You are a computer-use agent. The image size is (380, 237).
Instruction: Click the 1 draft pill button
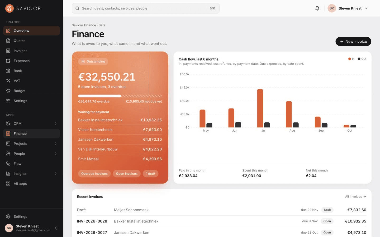coord(151,174)
